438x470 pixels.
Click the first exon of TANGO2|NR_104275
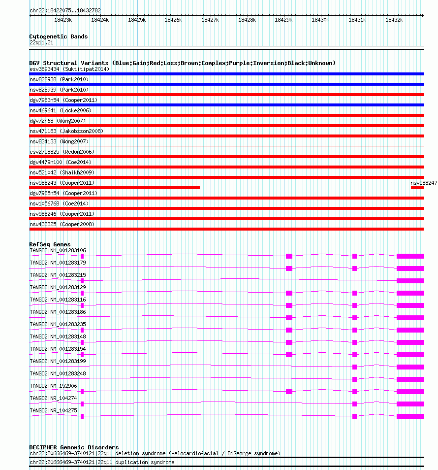[x=82, y=416]
